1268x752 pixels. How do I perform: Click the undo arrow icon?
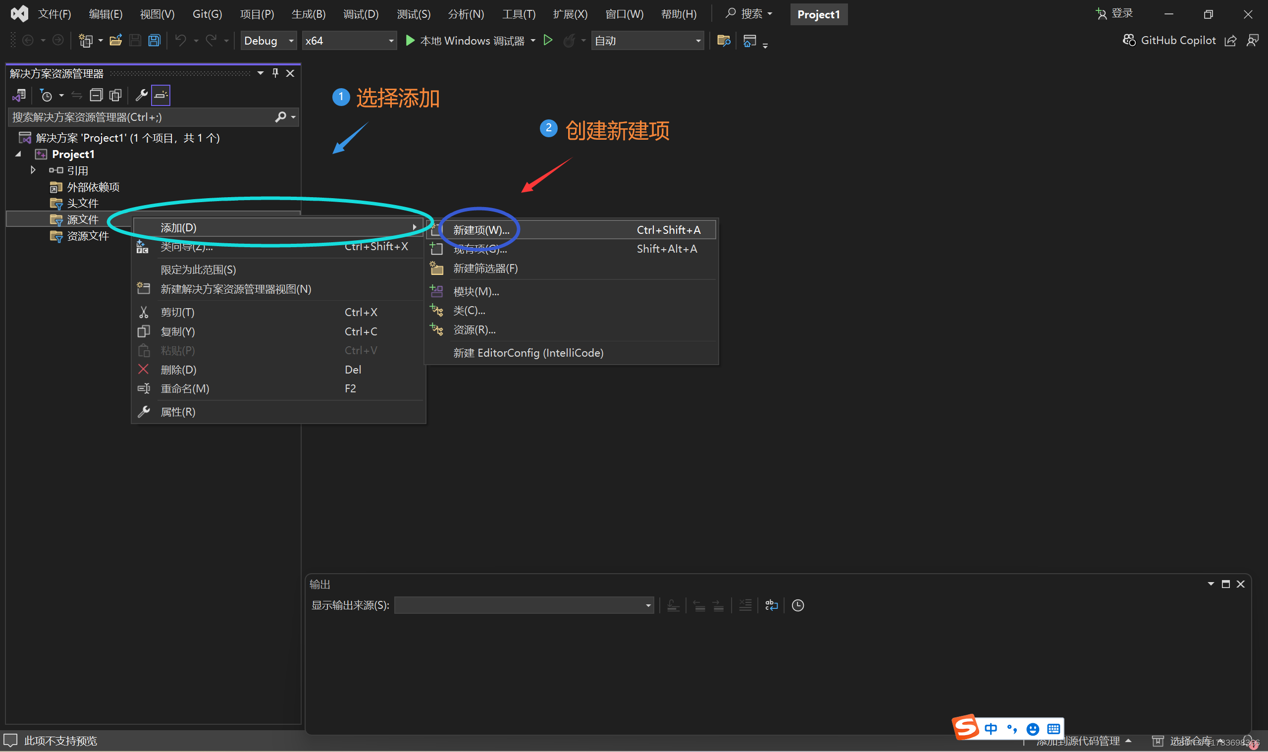180,40
